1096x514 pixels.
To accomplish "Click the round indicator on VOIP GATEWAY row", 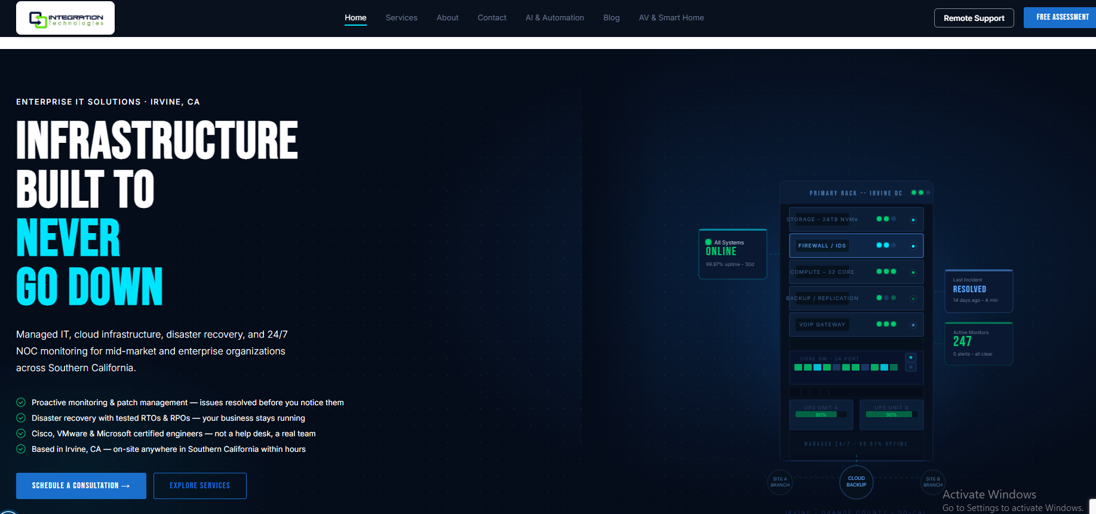I will [913, 325].
